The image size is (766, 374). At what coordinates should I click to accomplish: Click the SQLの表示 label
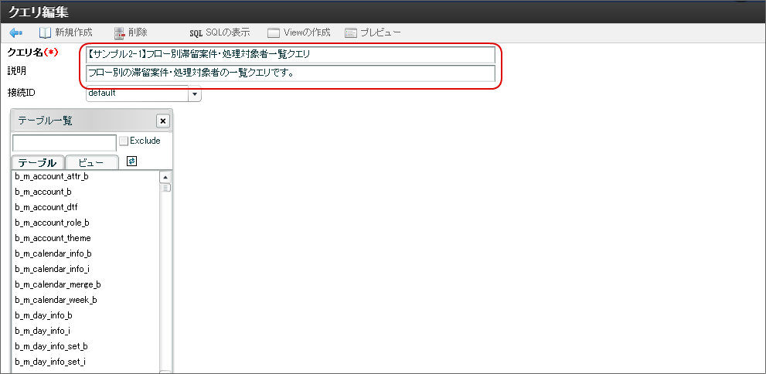click(x=228, y=32)
